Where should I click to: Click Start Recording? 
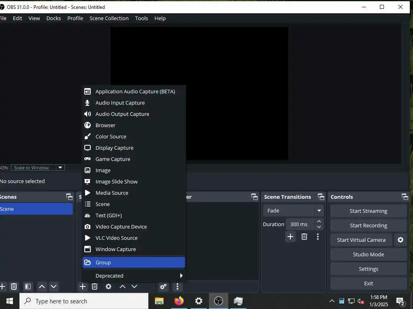coord(368,225)
